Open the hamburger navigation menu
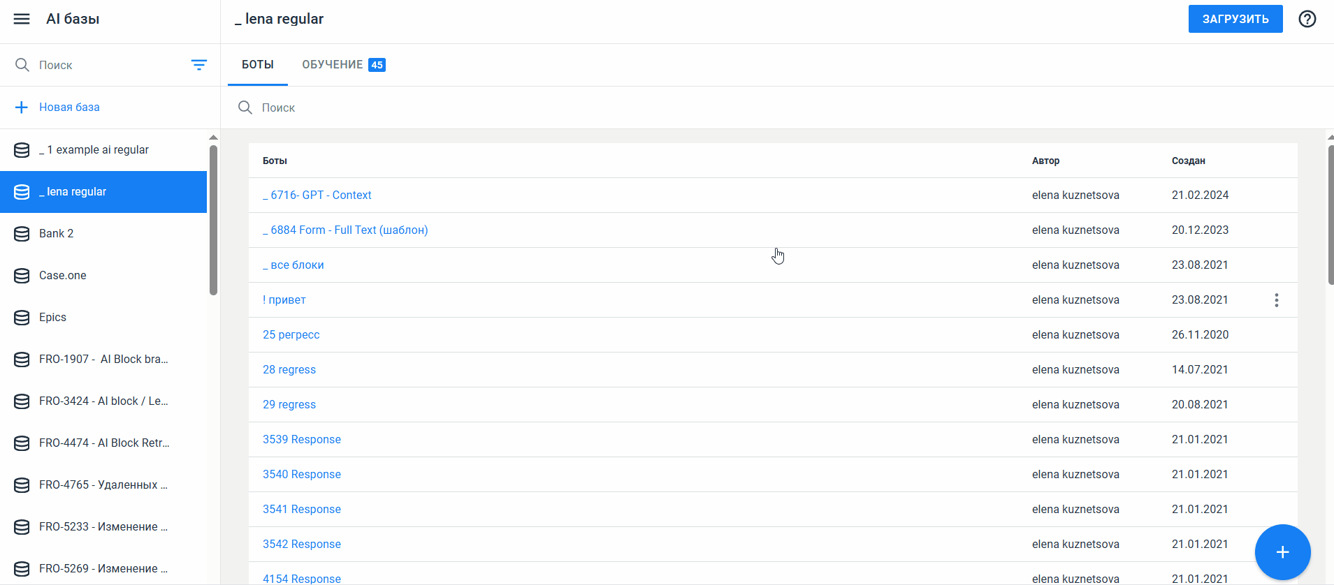The height and width of the screenshot is (585, 1334). tap(22, 19)
